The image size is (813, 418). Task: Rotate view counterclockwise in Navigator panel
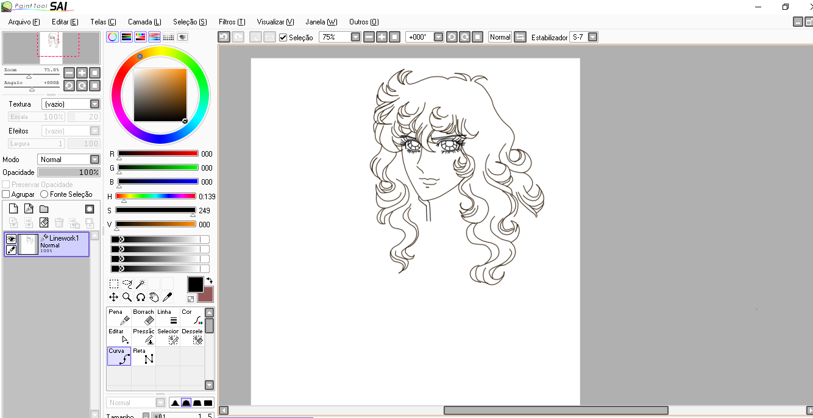point(69,85)
